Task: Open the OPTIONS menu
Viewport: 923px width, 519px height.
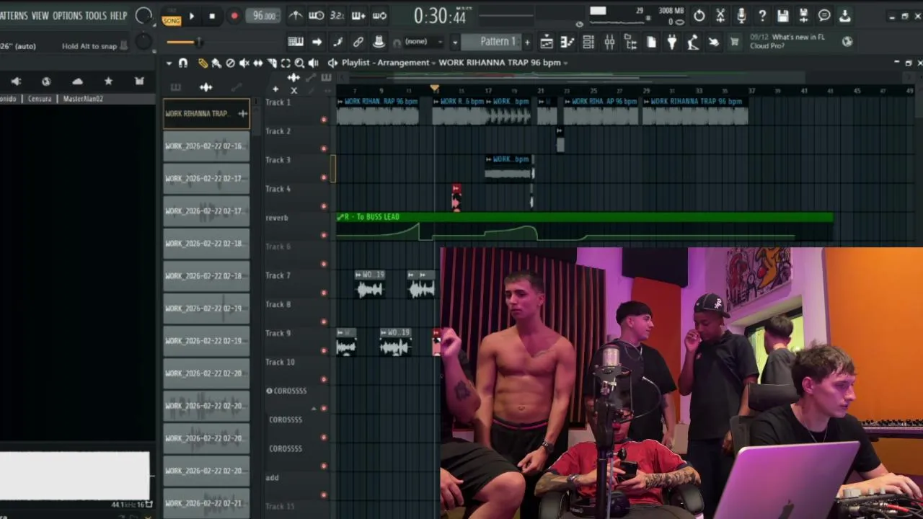Action: click(68, 15)
